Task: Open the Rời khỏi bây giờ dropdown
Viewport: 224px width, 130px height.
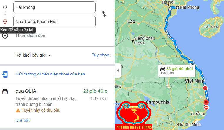Action: click(33, 55)
